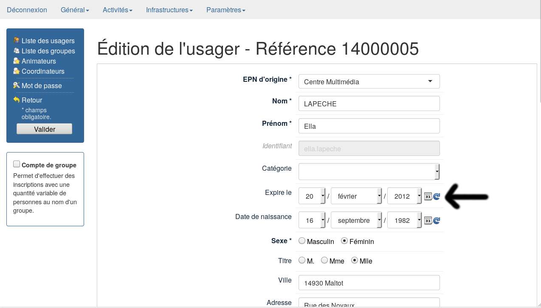
Task: Open the calendar picker for Expire le
Action: coord(428,196)
